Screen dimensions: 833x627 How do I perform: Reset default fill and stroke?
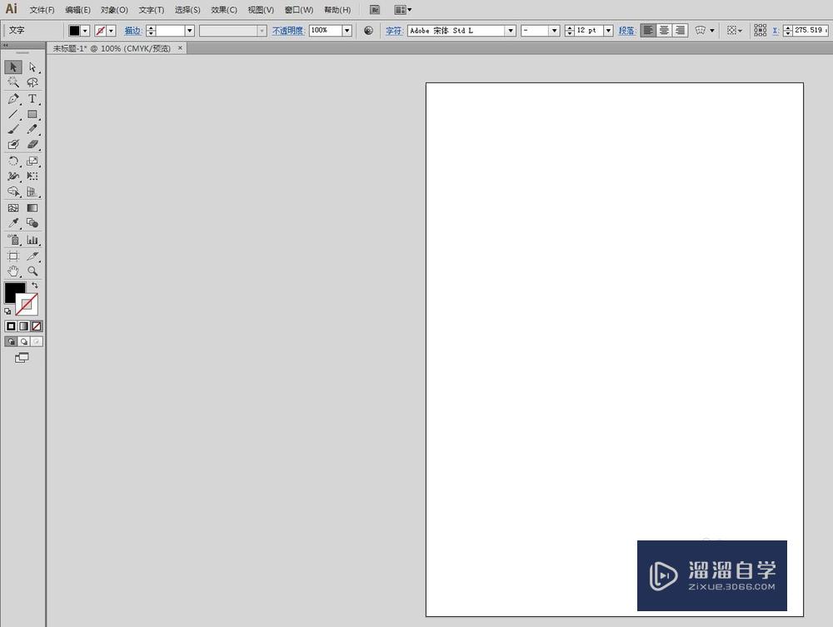(7, 311)
